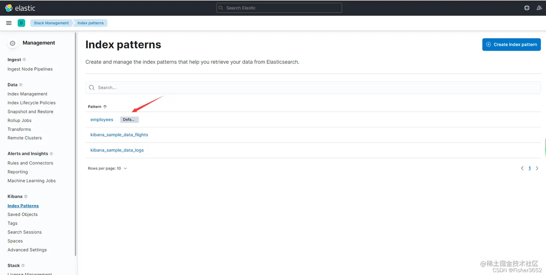Viewport: 546px width, 275px height.
Task: Click the info icon next to Kibana
Action: [x=26, y=197]
